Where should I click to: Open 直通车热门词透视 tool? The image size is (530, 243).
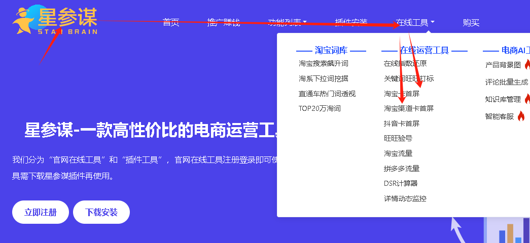click(327, 94)
